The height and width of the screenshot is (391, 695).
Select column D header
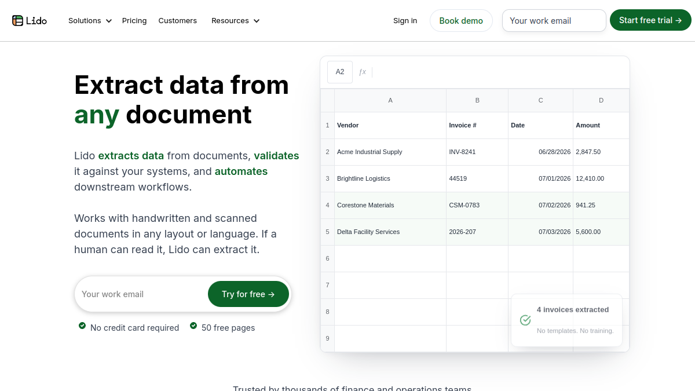pyautogui.click(x=601, y=100)
